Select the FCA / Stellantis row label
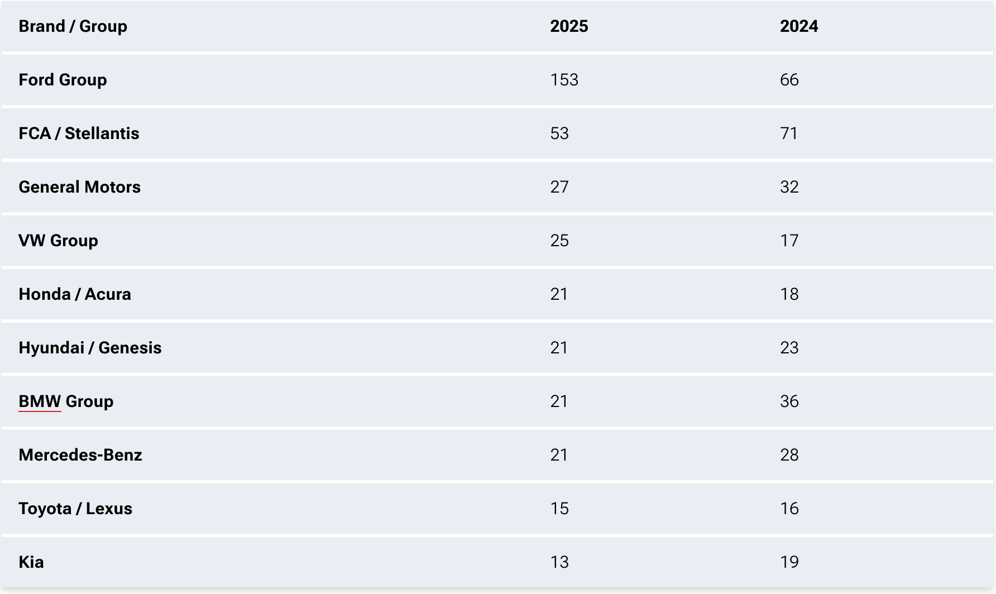 tap(79, 133)
